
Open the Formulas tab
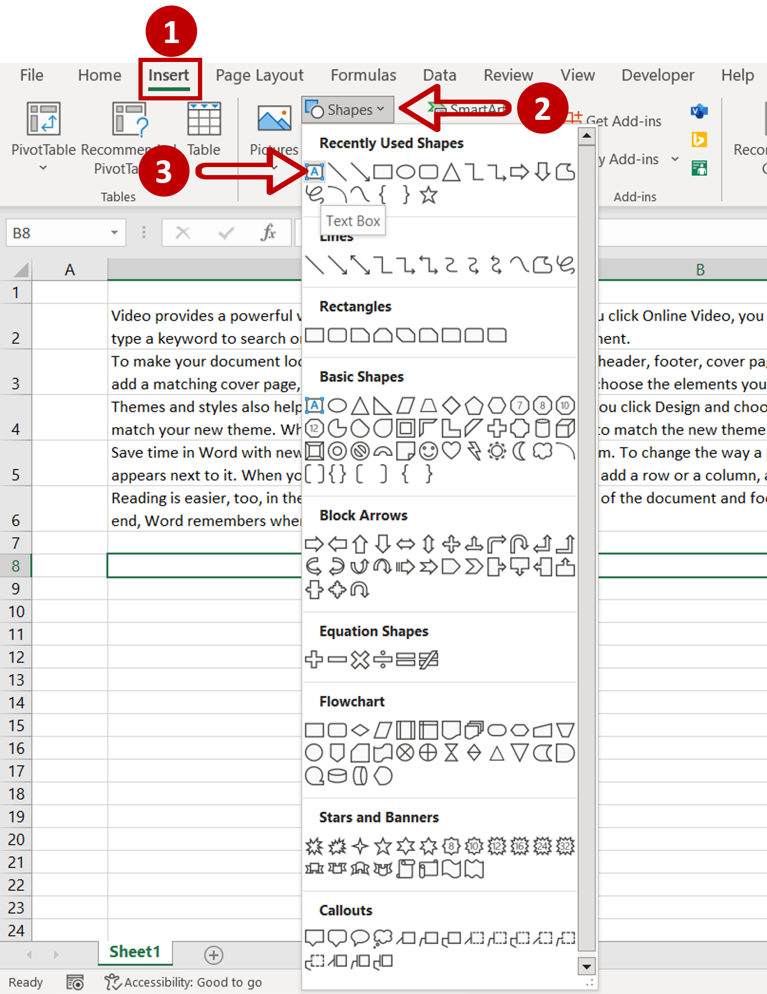363,75
